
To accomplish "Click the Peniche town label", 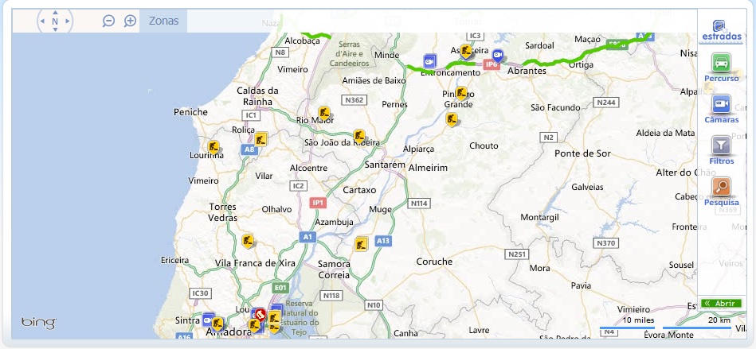I will tap(190, 112).
